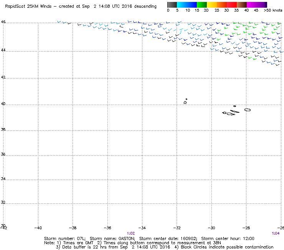Click the legend tick label '10'
Image resolution: width=284 pixels, height=250 pixels.
[x=188, y=10]
